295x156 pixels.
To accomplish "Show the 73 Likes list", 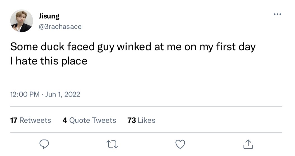I will coord(141,120).
